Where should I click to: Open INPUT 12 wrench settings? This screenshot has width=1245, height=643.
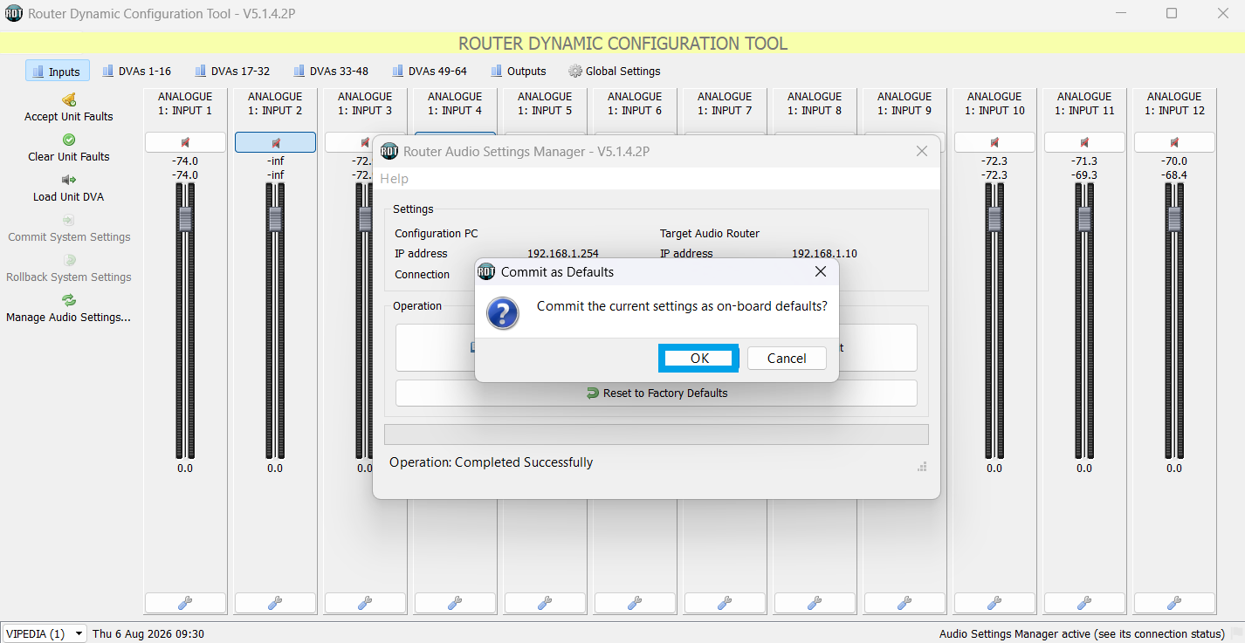click(x=1174, y=603)
